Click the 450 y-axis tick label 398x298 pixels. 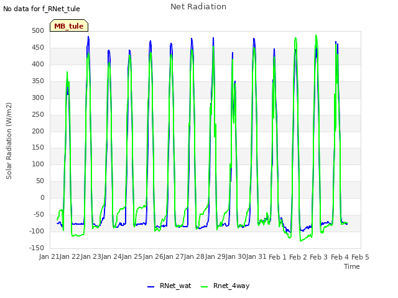point(38,47)
